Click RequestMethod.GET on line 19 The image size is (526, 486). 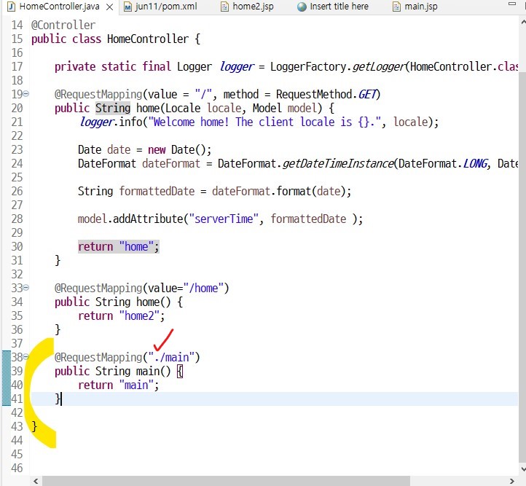click(x=326, y=94)
